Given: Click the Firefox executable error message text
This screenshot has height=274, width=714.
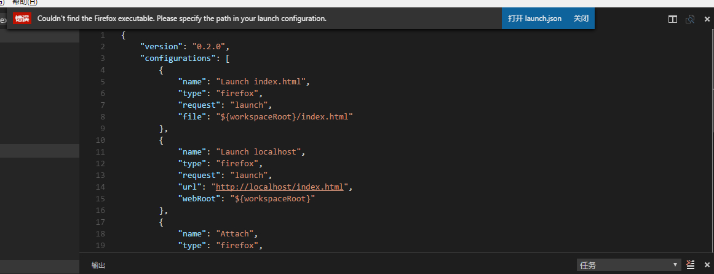Looking at the screenshot, I should click(181, 18).
